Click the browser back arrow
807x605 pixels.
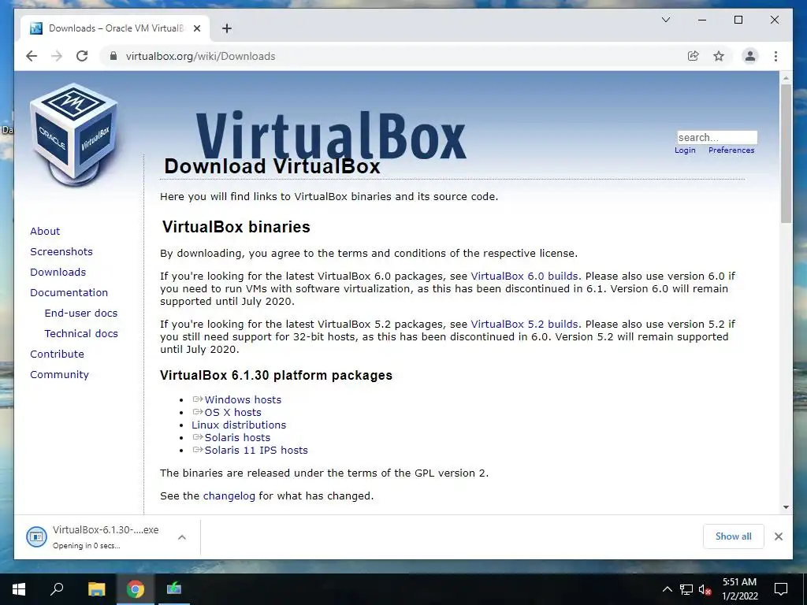32,56
